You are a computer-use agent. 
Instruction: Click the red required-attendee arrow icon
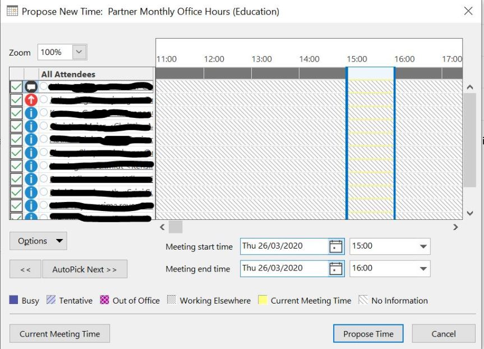point(31,100)
